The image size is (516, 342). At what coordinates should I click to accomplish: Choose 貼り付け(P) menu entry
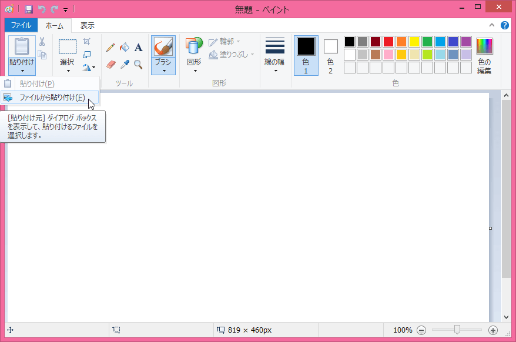coord(50,83)
